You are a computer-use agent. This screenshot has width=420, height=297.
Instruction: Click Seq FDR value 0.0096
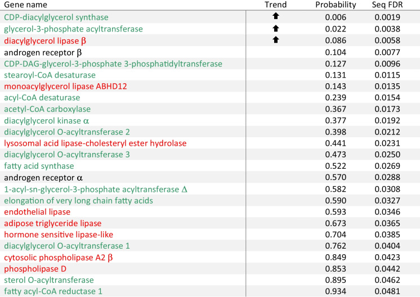pyautogui.click(x=387, y=64)
